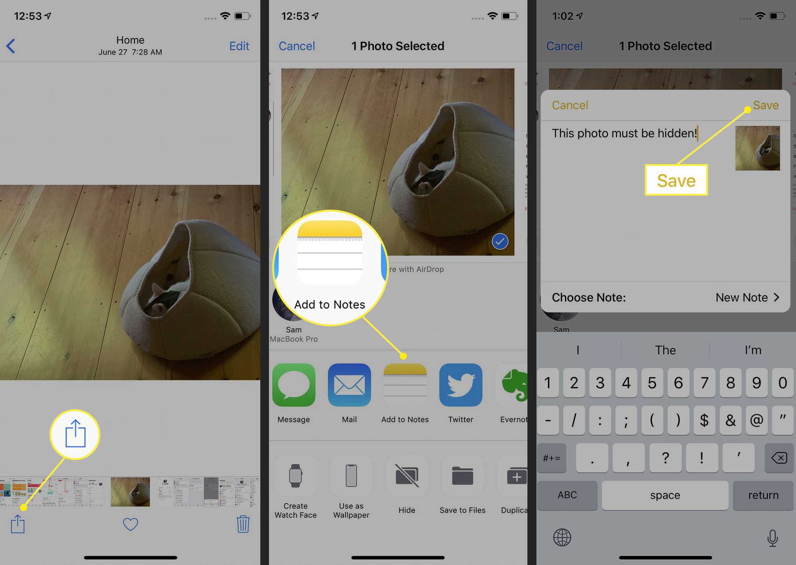Tap the Share bottom toolbar icon
The image size is (796, 565).
tap(18, 522)
